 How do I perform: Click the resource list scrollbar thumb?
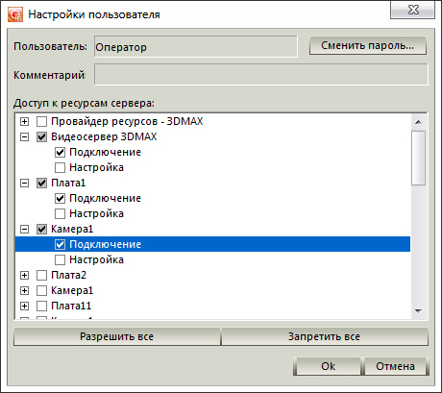(x=418, y=158)
